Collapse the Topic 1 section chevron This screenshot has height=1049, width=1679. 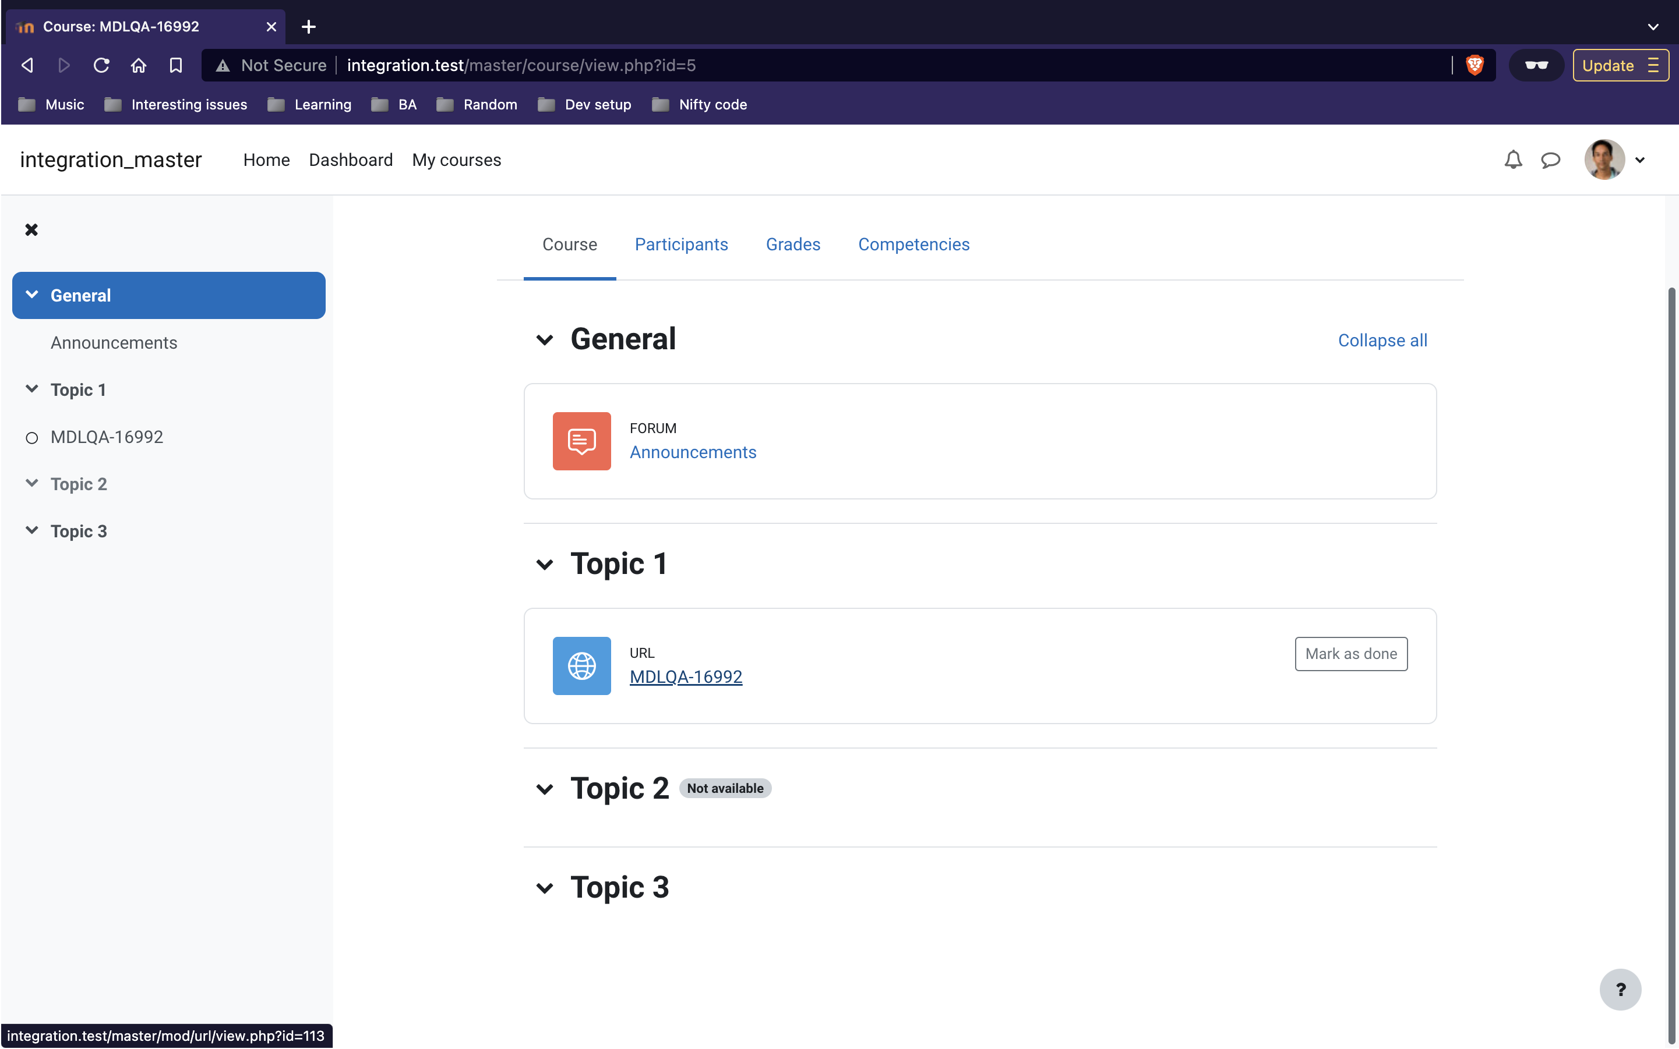544,565
